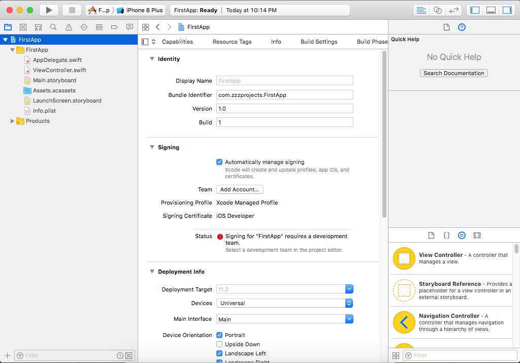Expand the Products folder
Image resolution: width=520 pixels, height=363 pixels.
[12, 121]
